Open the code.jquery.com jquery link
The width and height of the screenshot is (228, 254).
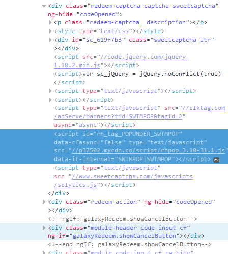(x=122, y=61)
